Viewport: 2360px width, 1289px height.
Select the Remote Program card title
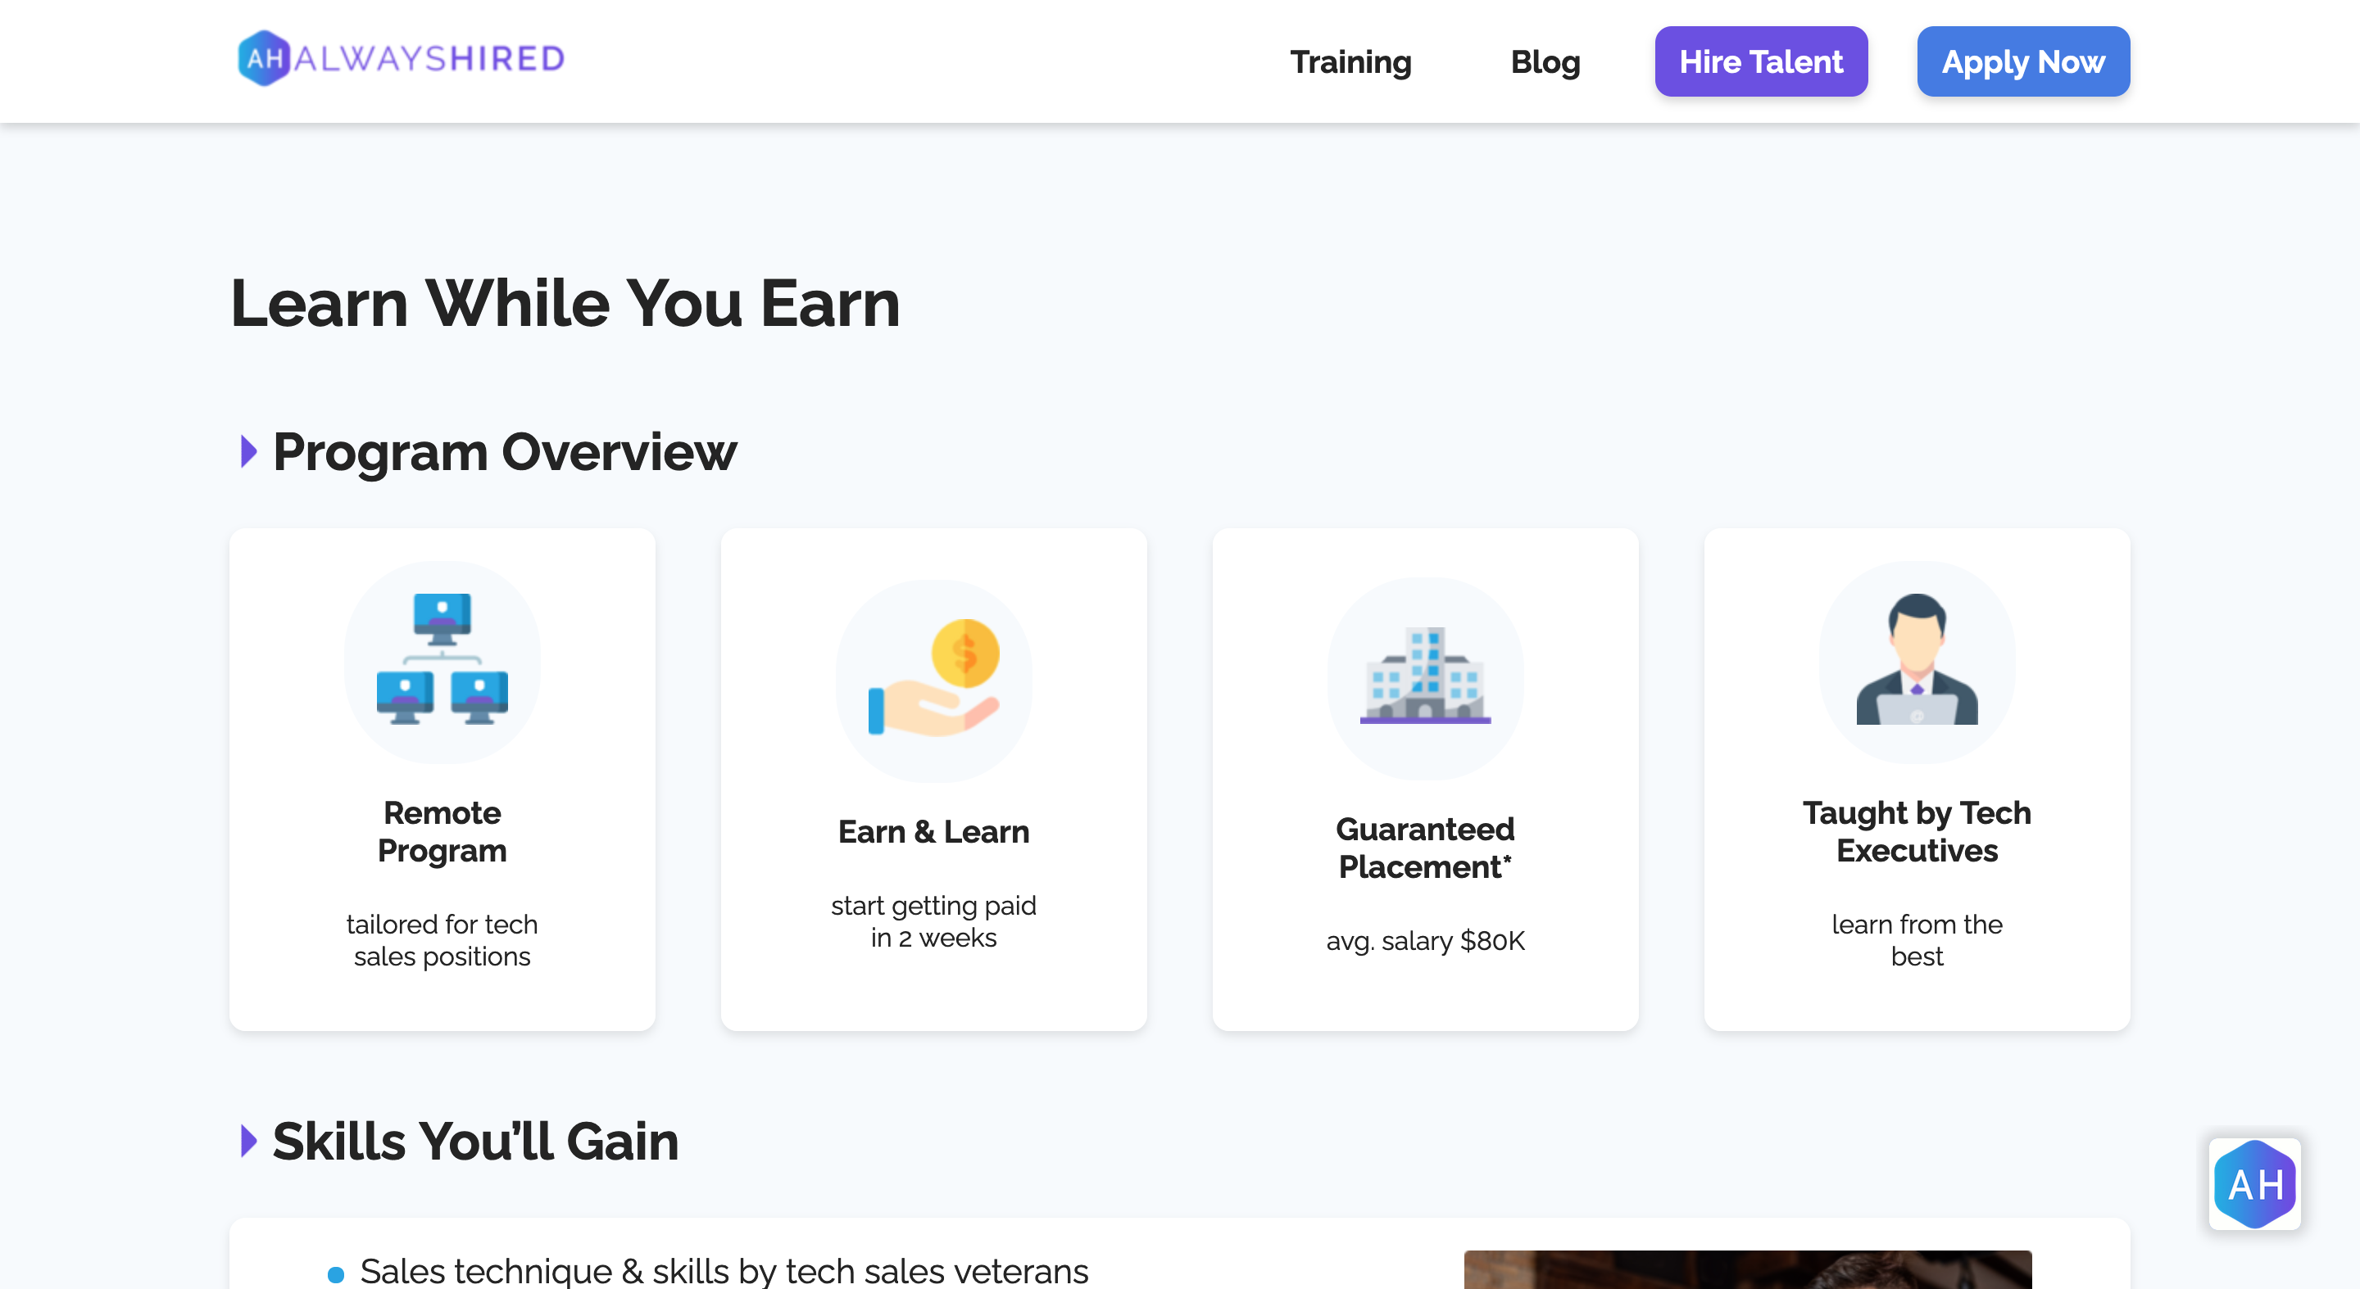click(x=442, y=831)
